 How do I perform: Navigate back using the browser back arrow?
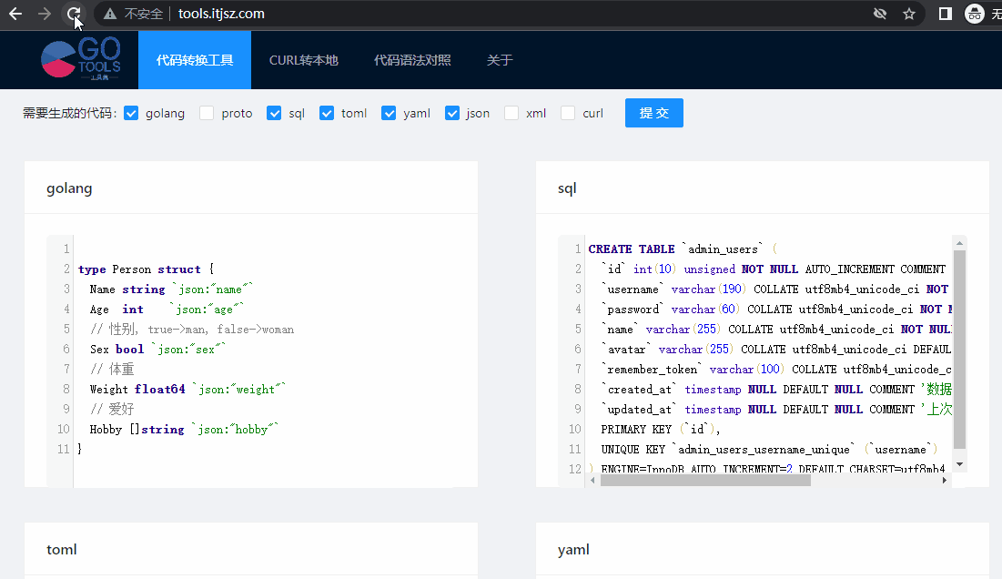tap(16, 14)
